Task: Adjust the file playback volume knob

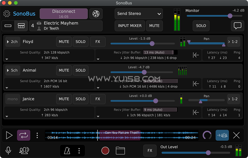Action: 207,136
